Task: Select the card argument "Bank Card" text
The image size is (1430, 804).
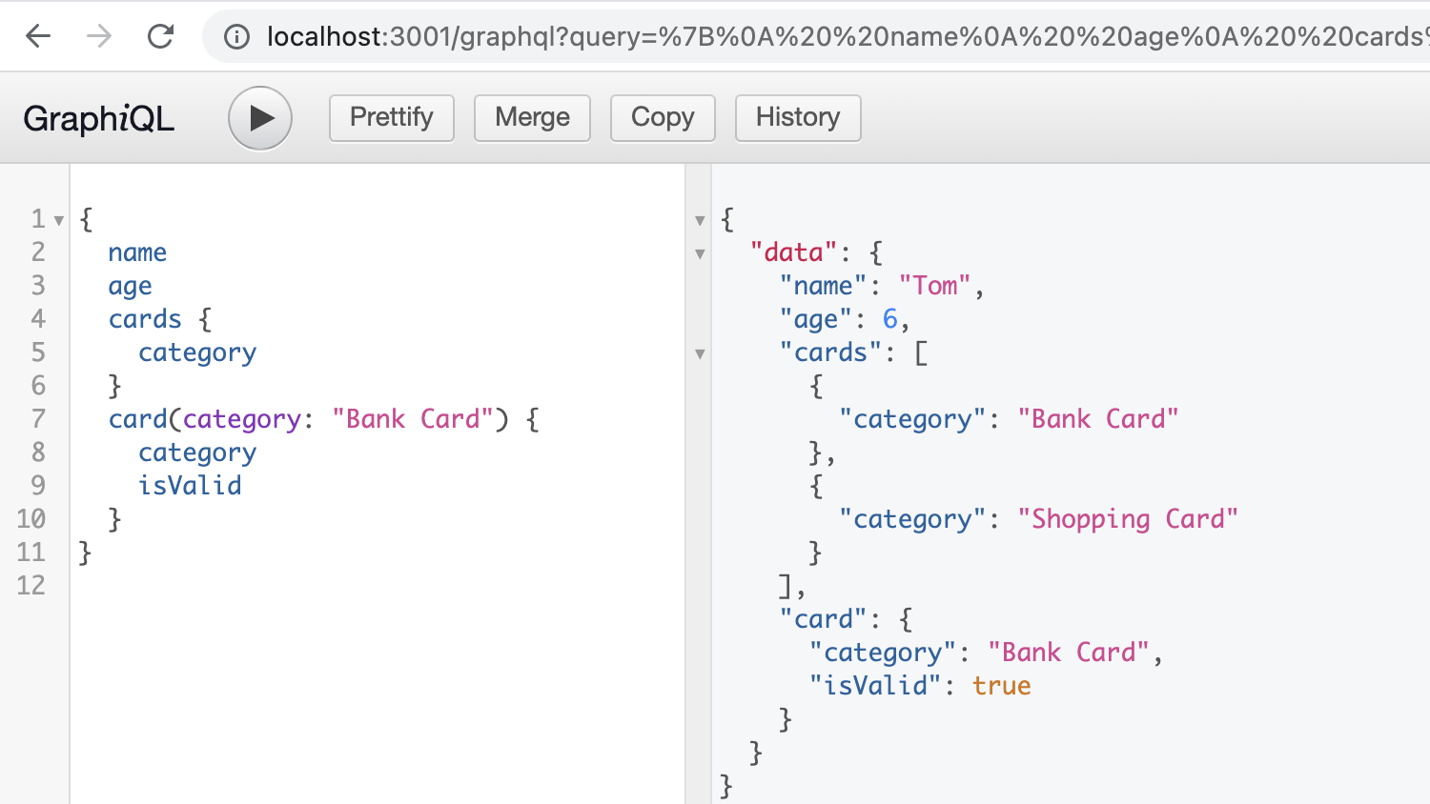Action: coord(412,418)
